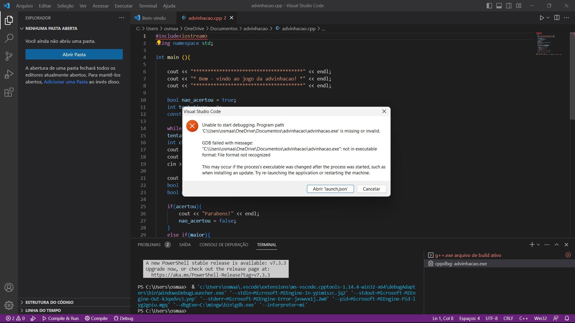Click the Run file play icon
This screenshot has height=323, width=575.
(541, 18)
